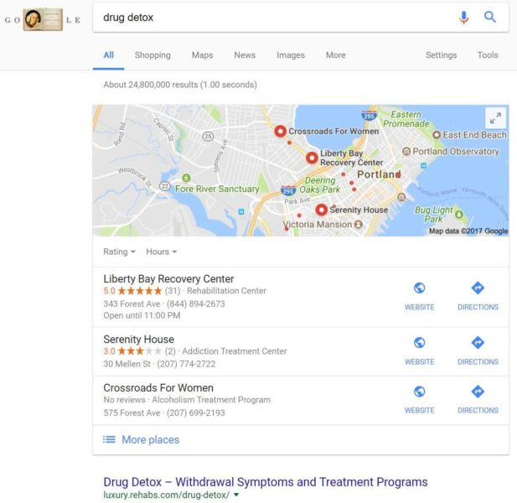Open the Settings menu

(x=441, y=55)
